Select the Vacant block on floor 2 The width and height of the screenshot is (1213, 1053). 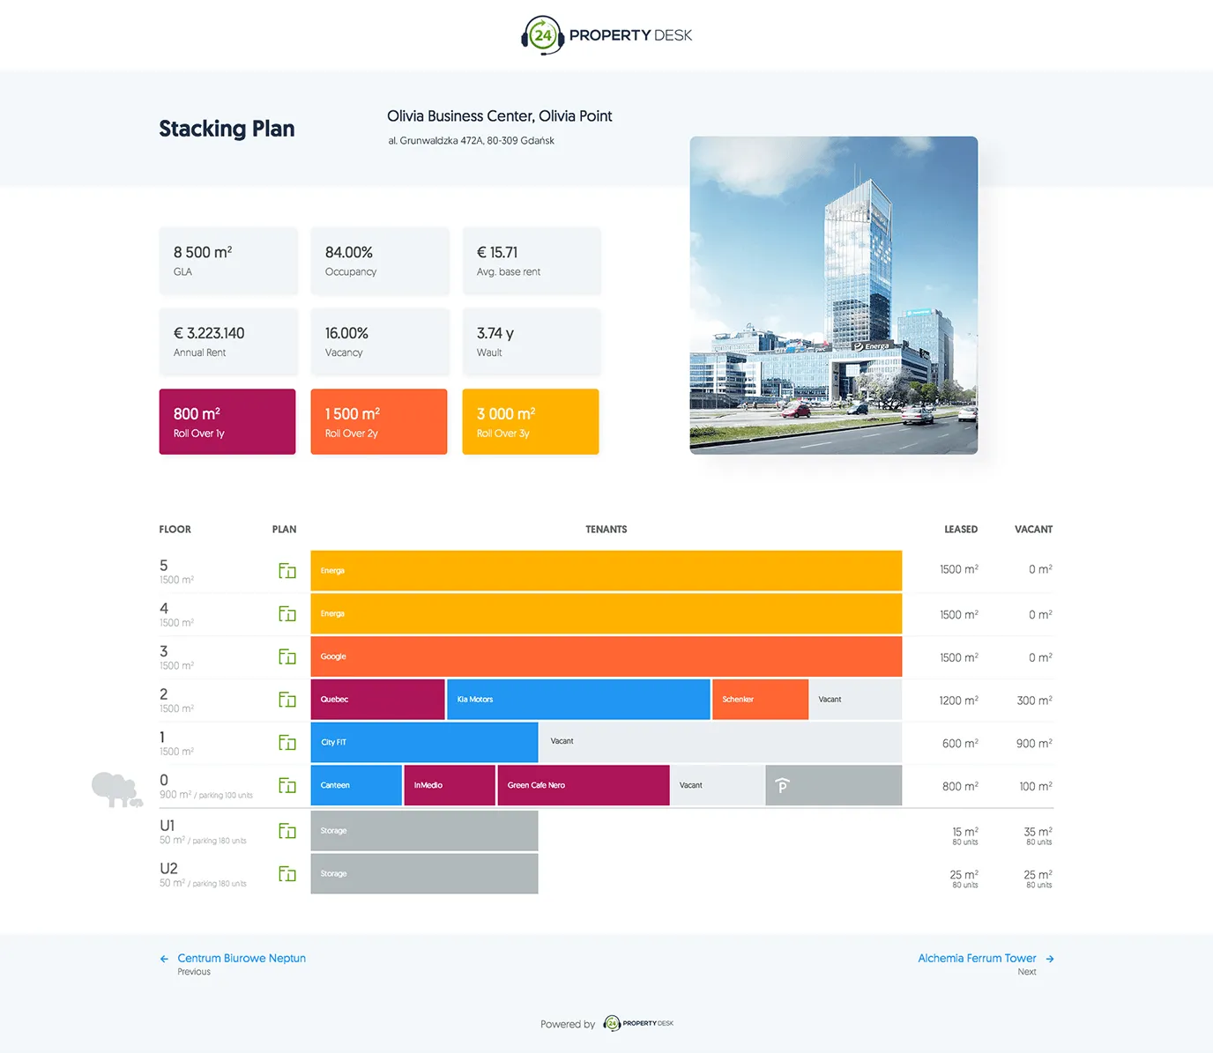(x=855, y=700)
